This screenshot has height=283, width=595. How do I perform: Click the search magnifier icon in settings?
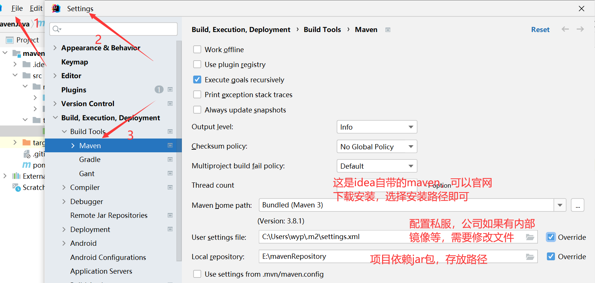(57, 29)
